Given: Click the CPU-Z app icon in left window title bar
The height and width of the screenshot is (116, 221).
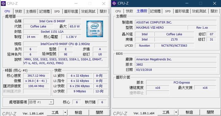Looking at the screenshot, I should pyautogui.click(x=3, y=3).
